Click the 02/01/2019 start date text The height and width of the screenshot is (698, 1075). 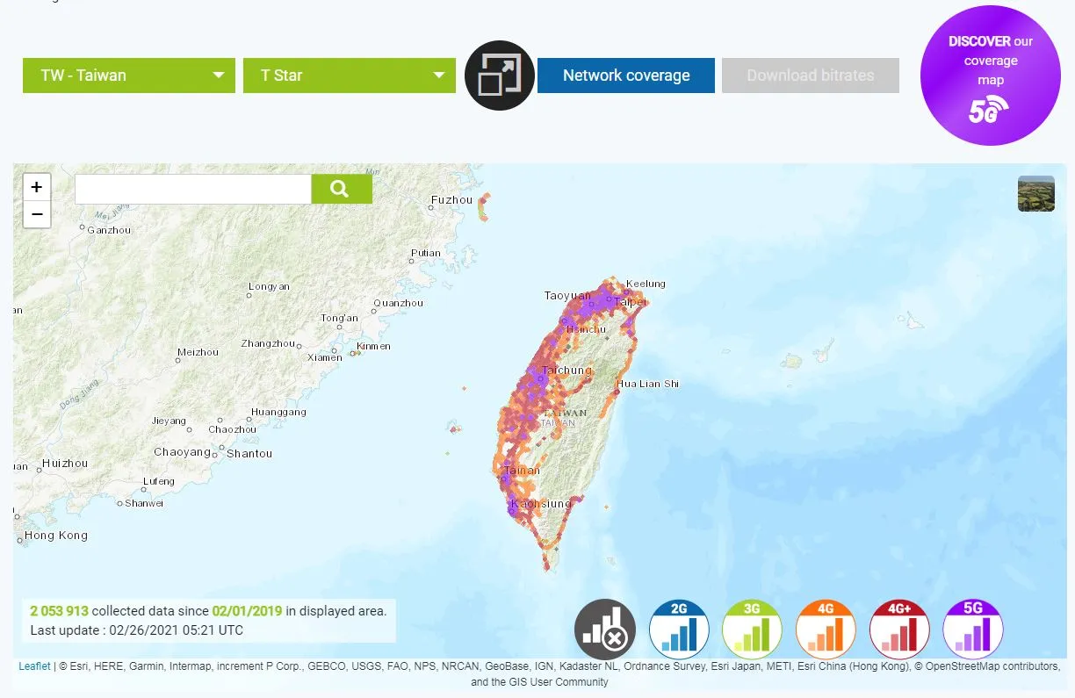[247, 611]
